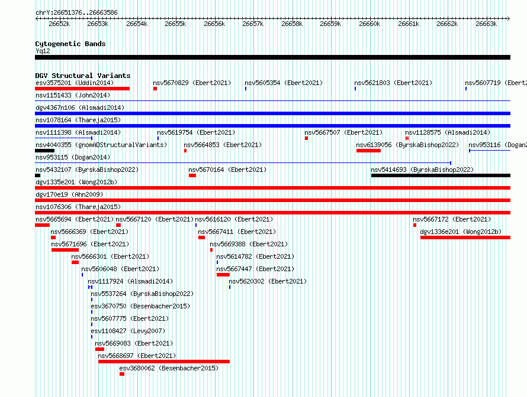
Task: Click the 26652k ruler position label
Action: click(59, 24)
